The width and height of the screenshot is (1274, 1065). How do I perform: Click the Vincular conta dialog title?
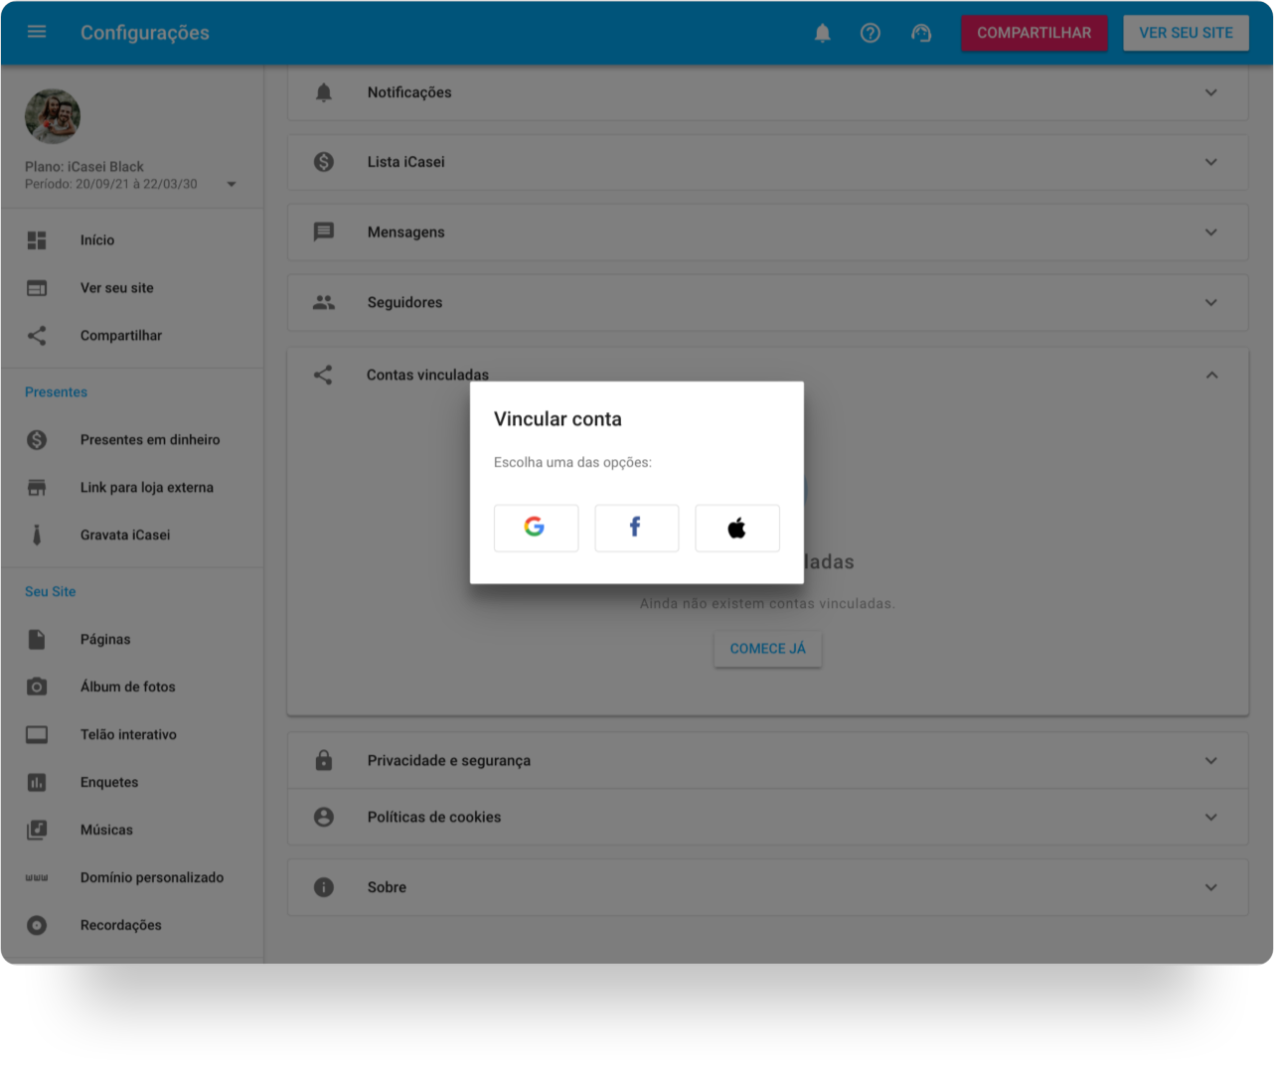[x=557, y=419]
